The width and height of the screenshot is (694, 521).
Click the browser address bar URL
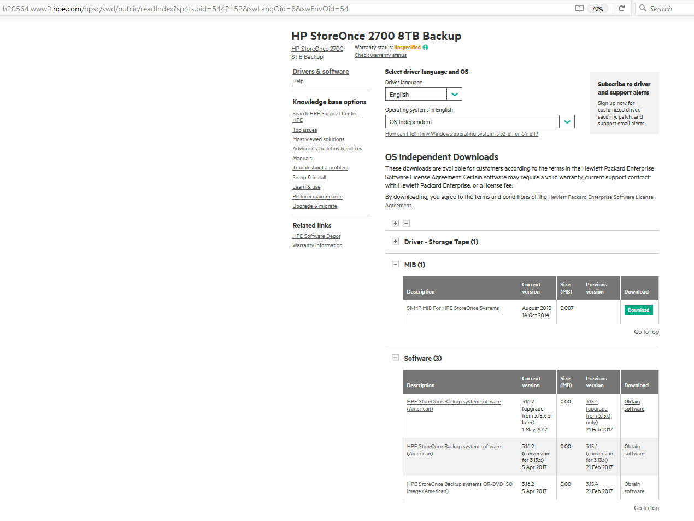click(175, 9)
